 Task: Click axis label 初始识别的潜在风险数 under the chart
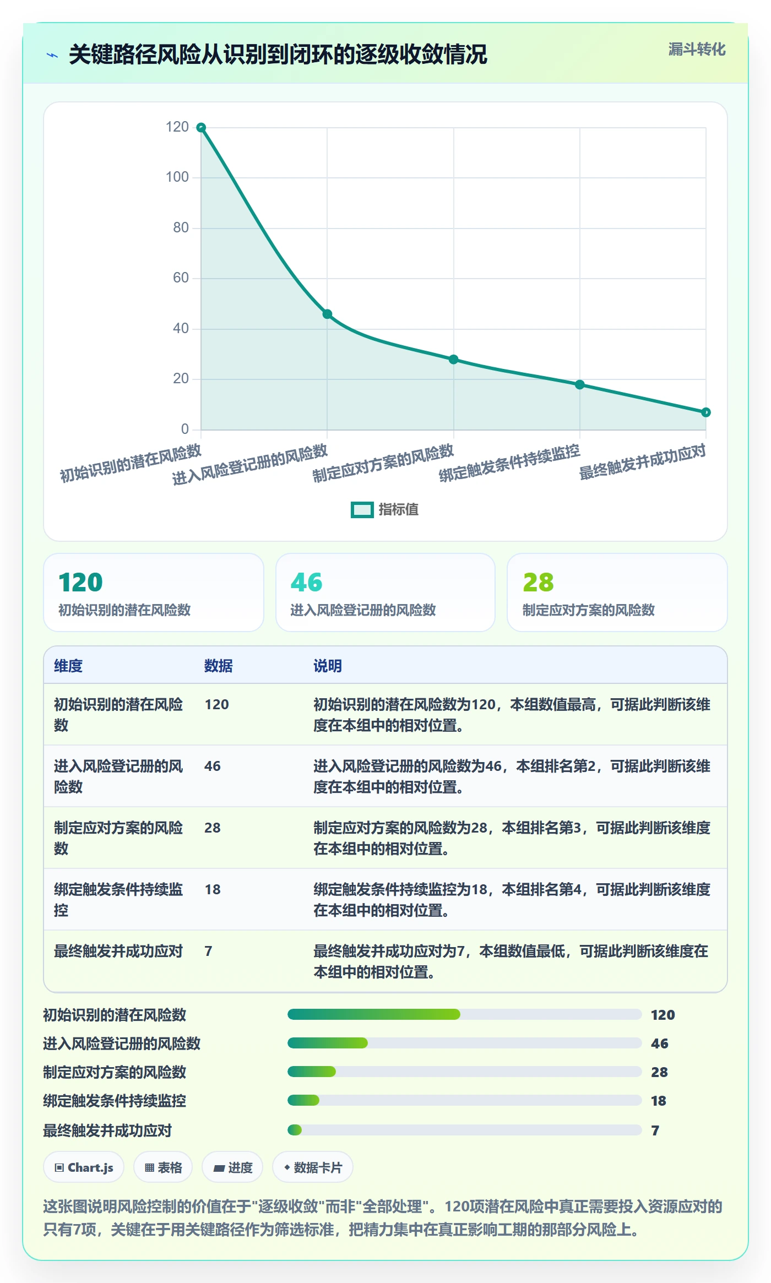[x=131, y=464]
